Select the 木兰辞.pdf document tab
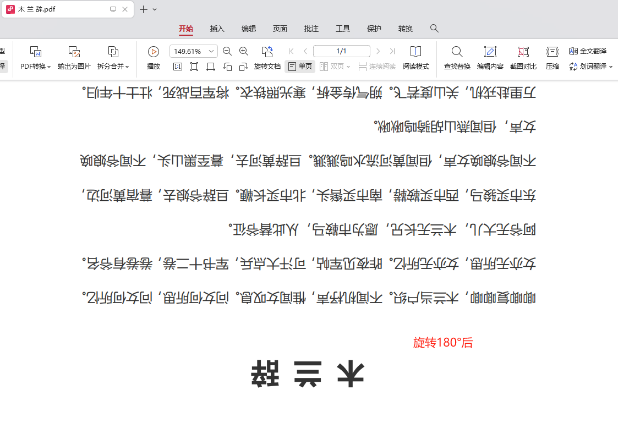The width and height of the screenshot is (618, 434). pyautogui.click(x=68, y=9)
